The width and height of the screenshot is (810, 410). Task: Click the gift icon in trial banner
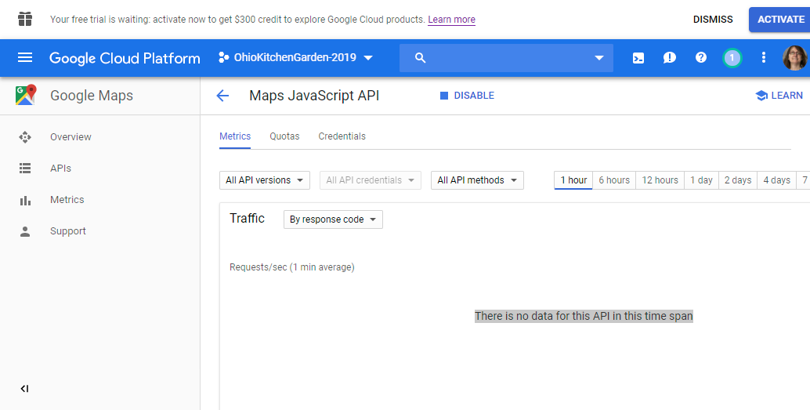pos(25,19)
